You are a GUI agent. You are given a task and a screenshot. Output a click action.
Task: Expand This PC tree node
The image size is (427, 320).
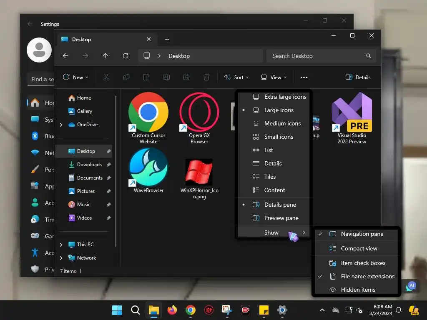(61, 245)
